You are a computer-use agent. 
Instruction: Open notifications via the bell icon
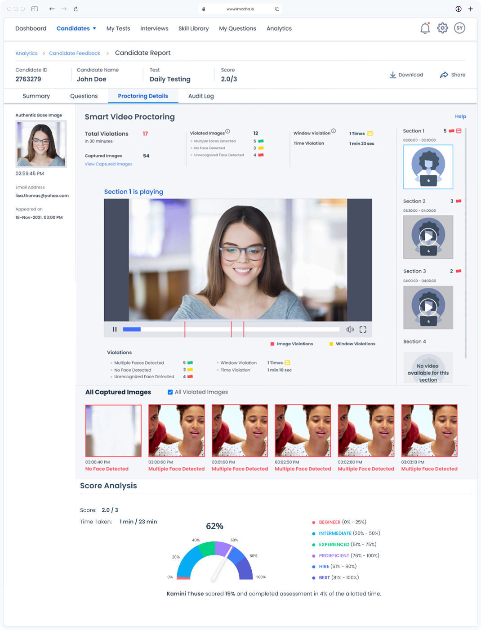424,28
